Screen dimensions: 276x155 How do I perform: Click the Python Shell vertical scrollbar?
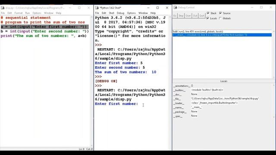click(170, 83)
